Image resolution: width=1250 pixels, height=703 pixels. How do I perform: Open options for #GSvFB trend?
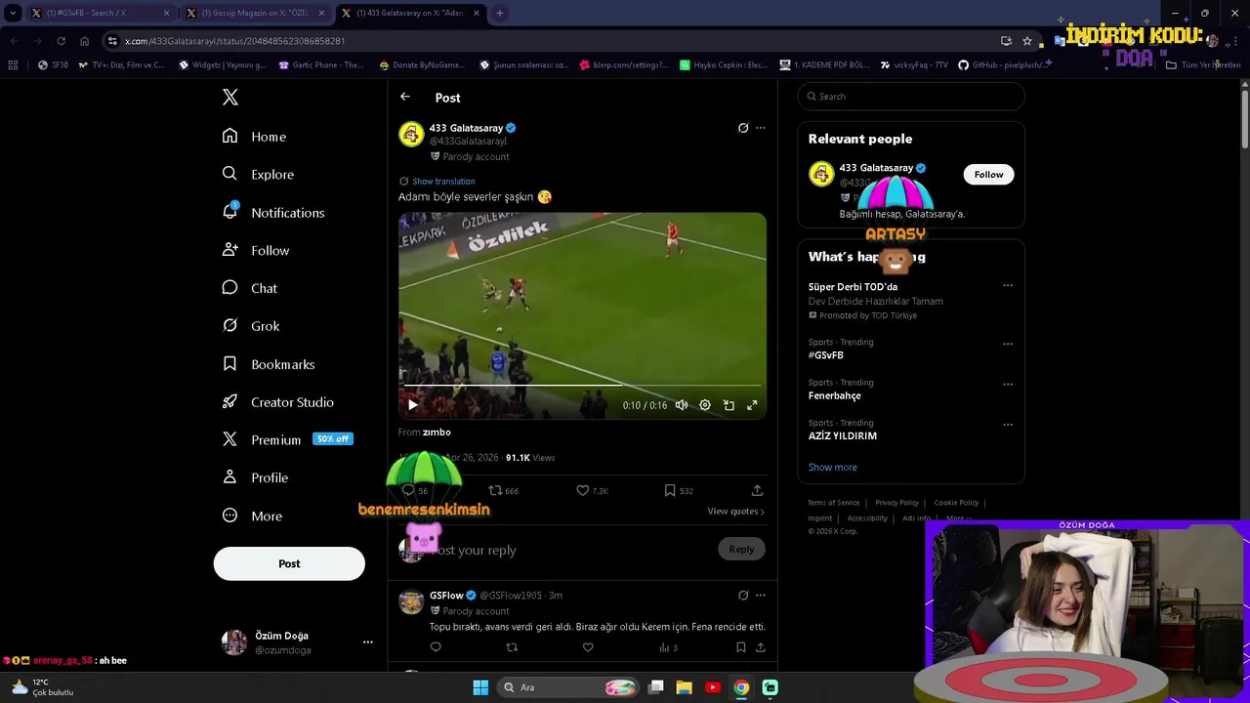(1008, 344)
